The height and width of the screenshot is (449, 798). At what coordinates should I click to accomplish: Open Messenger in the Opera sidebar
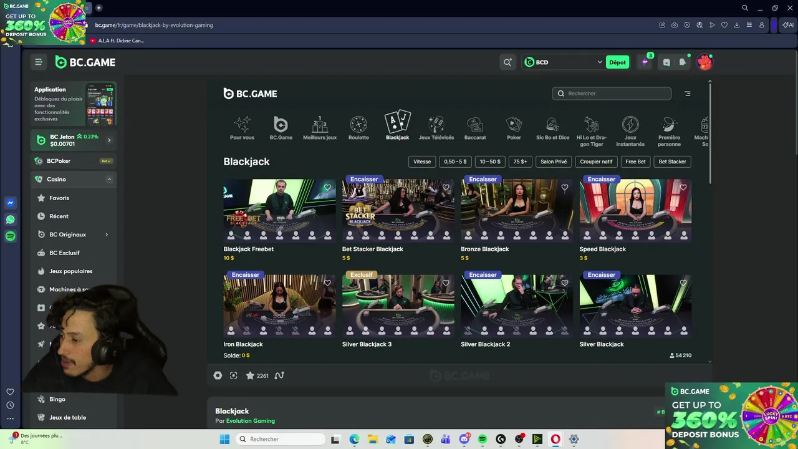click(10, 203)
